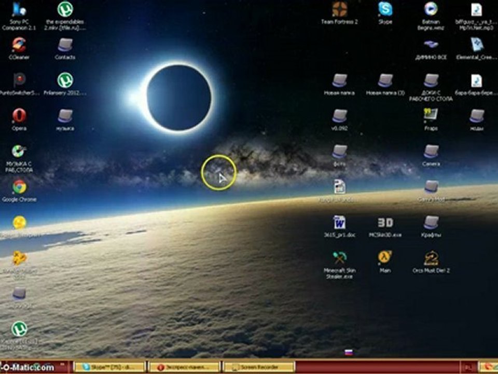Open the музыка folder
This screenshot has width=498, height=374.
pos(65,116)
